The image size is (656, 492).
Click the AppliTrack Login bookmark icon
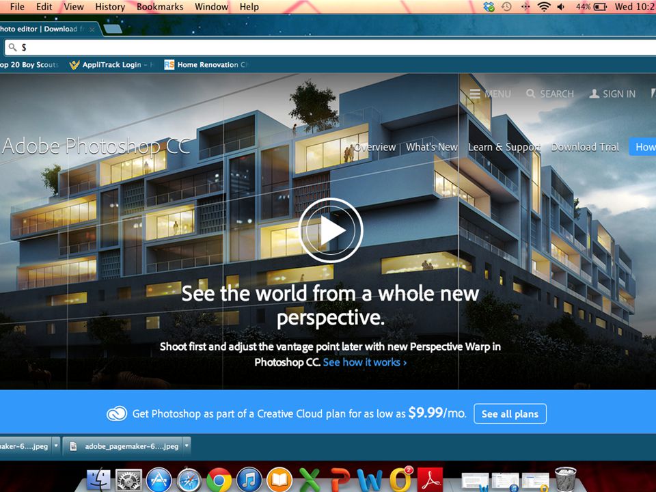pyautogui.click(x=74, y=65)
